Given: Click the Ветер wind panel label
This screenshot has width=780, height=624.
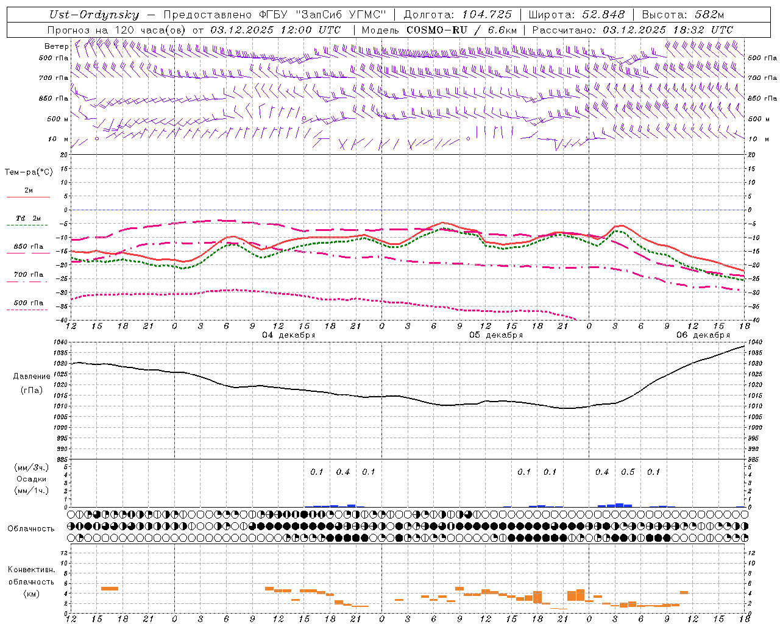Looking at the screenshot, I should (57, 46).
